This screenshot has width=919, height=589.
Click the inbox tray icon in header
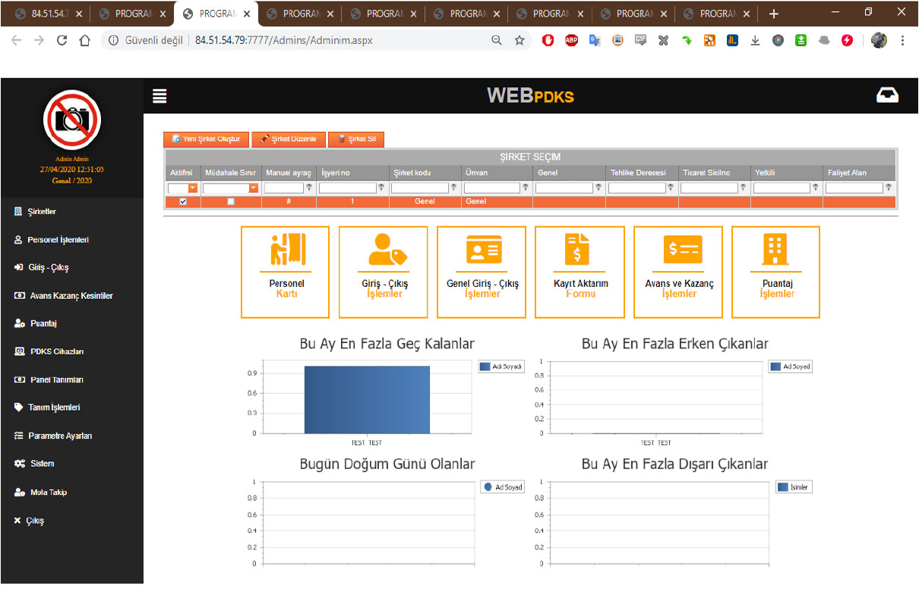click(887, 96)
